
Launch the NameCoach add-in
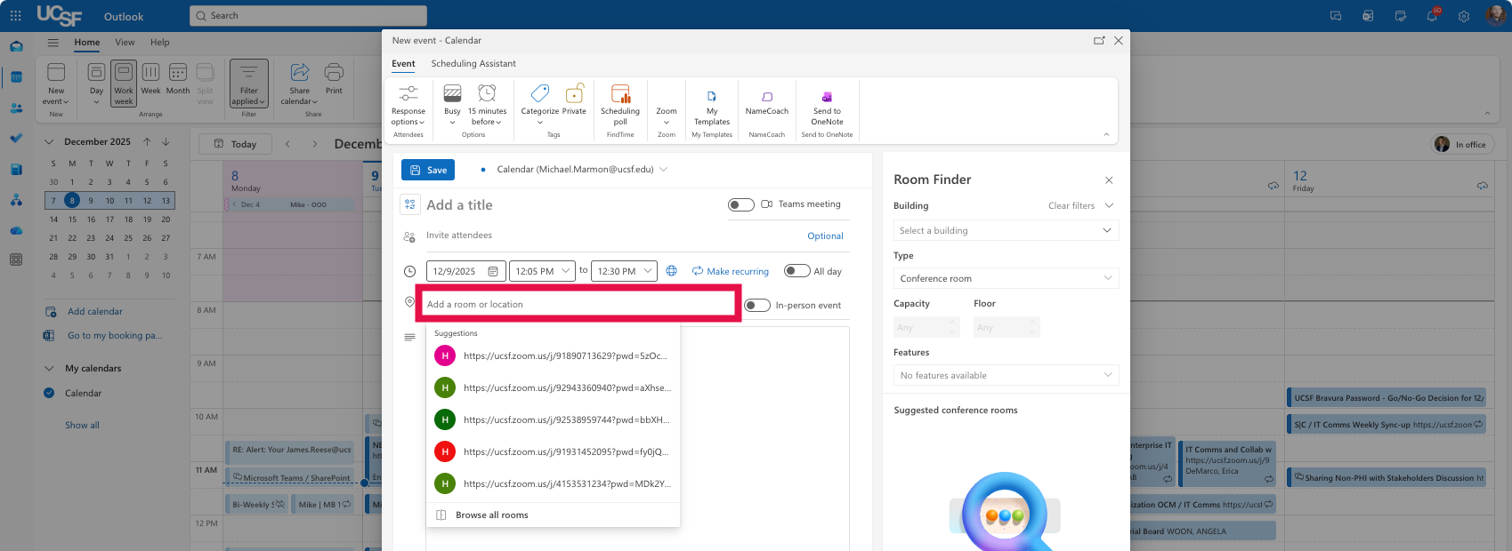point(767,100)
